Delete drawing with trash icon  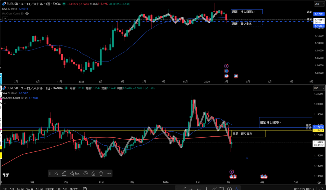(101, 173)
